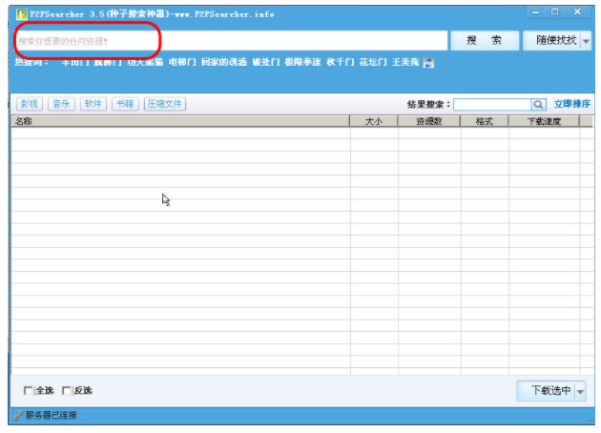Click hot keyword 极限车速

click(302, 62)
